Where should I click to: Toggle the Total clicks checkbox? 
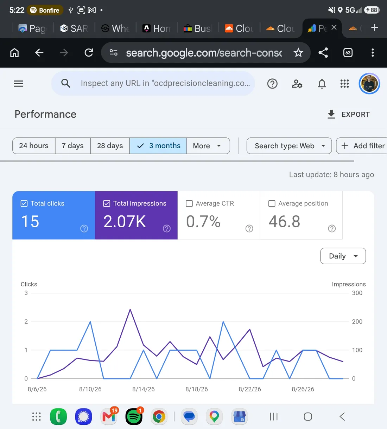click(24, 203)
